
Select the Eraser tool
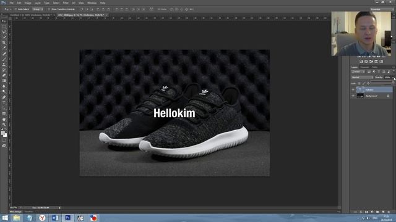pyautogui.click(x=4, y=75)
